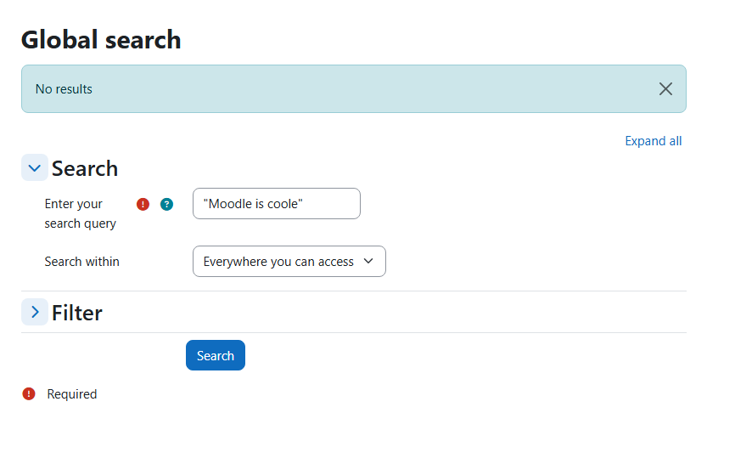Click the red required icon beside query label
This screenshot has height=475, width=735.
143,204
